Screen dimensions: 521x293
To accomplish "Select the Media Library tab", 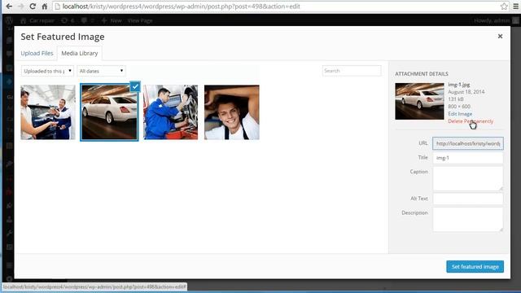I will point(80,53).
